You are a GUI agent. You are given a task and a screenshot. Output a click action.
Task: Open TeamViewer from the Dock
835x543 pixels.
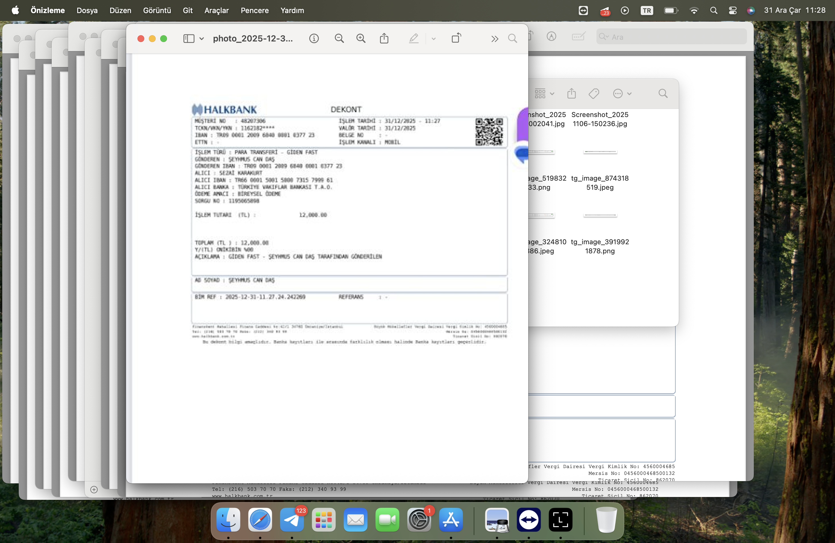529,519
